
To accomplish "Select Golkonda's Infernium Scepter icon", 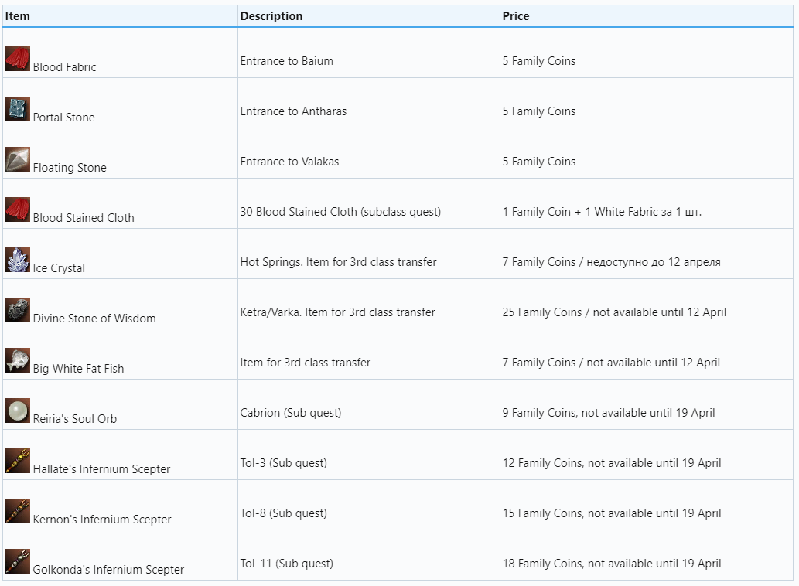I will click(x=18, y=561).
